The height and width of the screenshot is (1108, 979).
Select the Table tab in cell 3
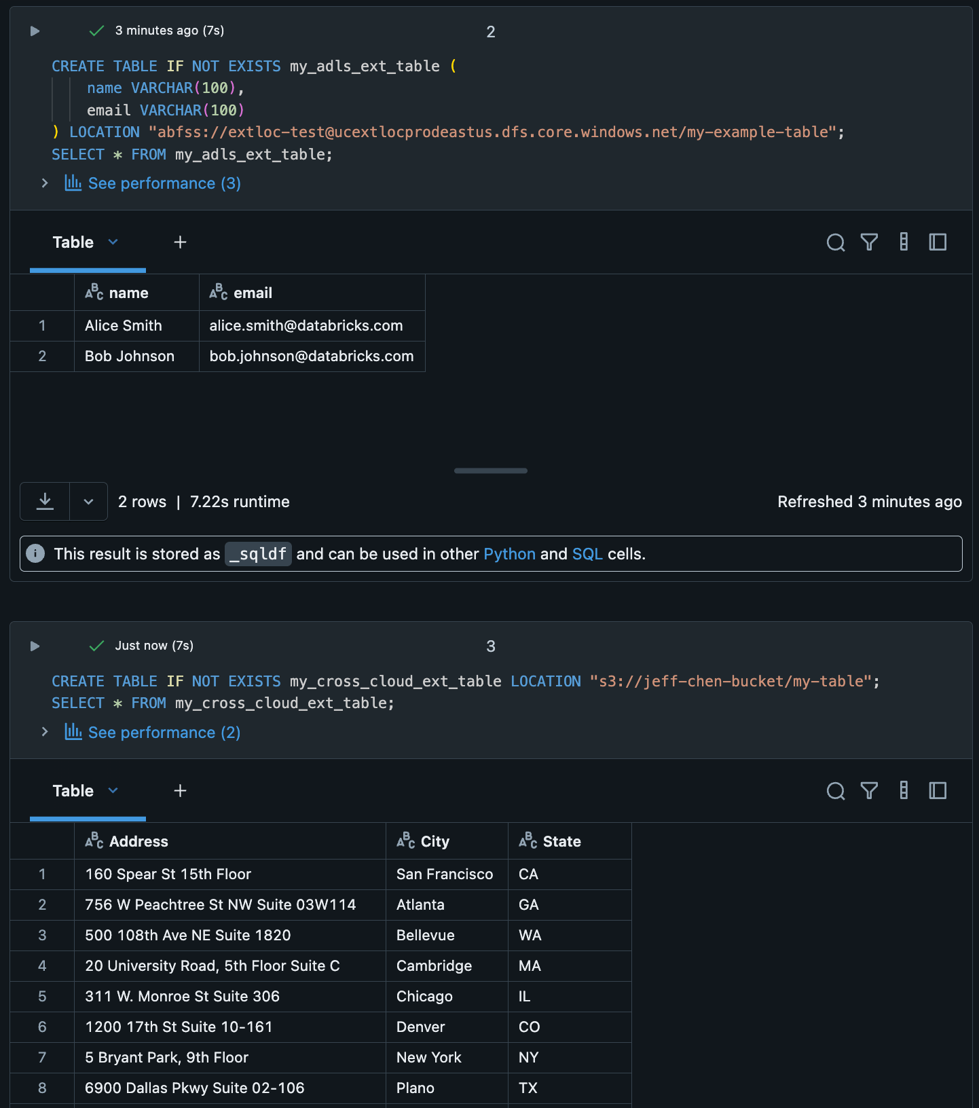coord(73,791)
